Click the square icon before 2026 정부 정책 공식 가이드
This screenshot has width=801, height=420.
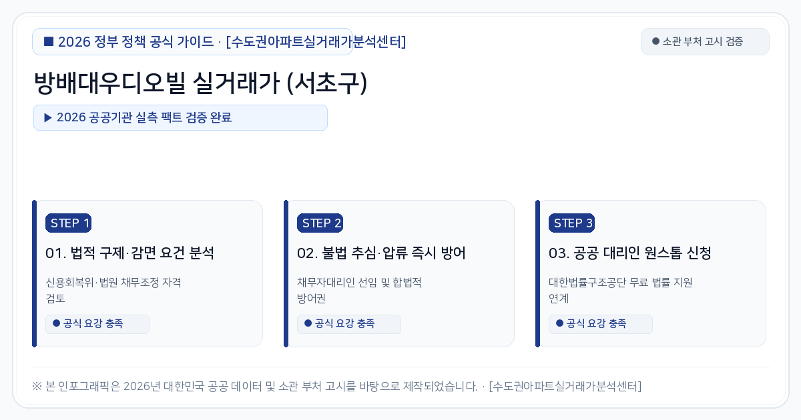click(49, 41)
